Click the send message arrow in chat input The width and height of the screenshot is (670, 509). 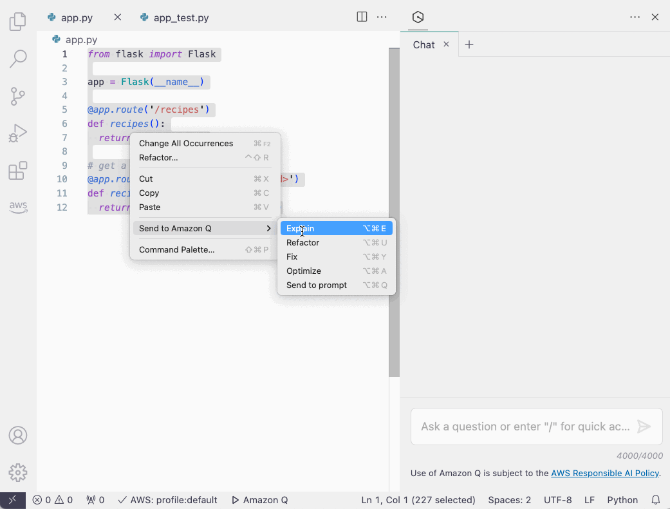[x=644, y=426]
